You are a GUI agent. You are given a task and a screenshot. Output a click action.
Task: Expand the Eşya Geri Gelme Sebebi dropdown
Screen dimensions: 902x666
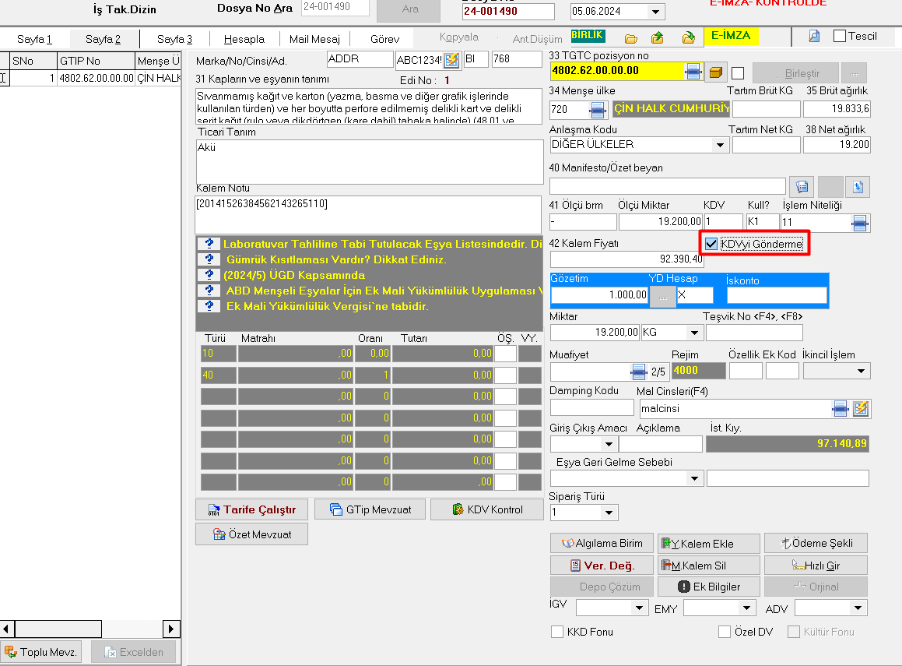pyautogui.click(x=694, y=478)
